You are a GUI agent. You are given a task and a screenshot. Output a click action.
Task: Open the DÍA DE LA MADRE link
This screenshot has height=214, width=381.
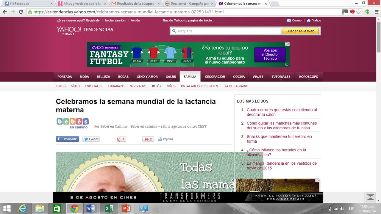236,86
